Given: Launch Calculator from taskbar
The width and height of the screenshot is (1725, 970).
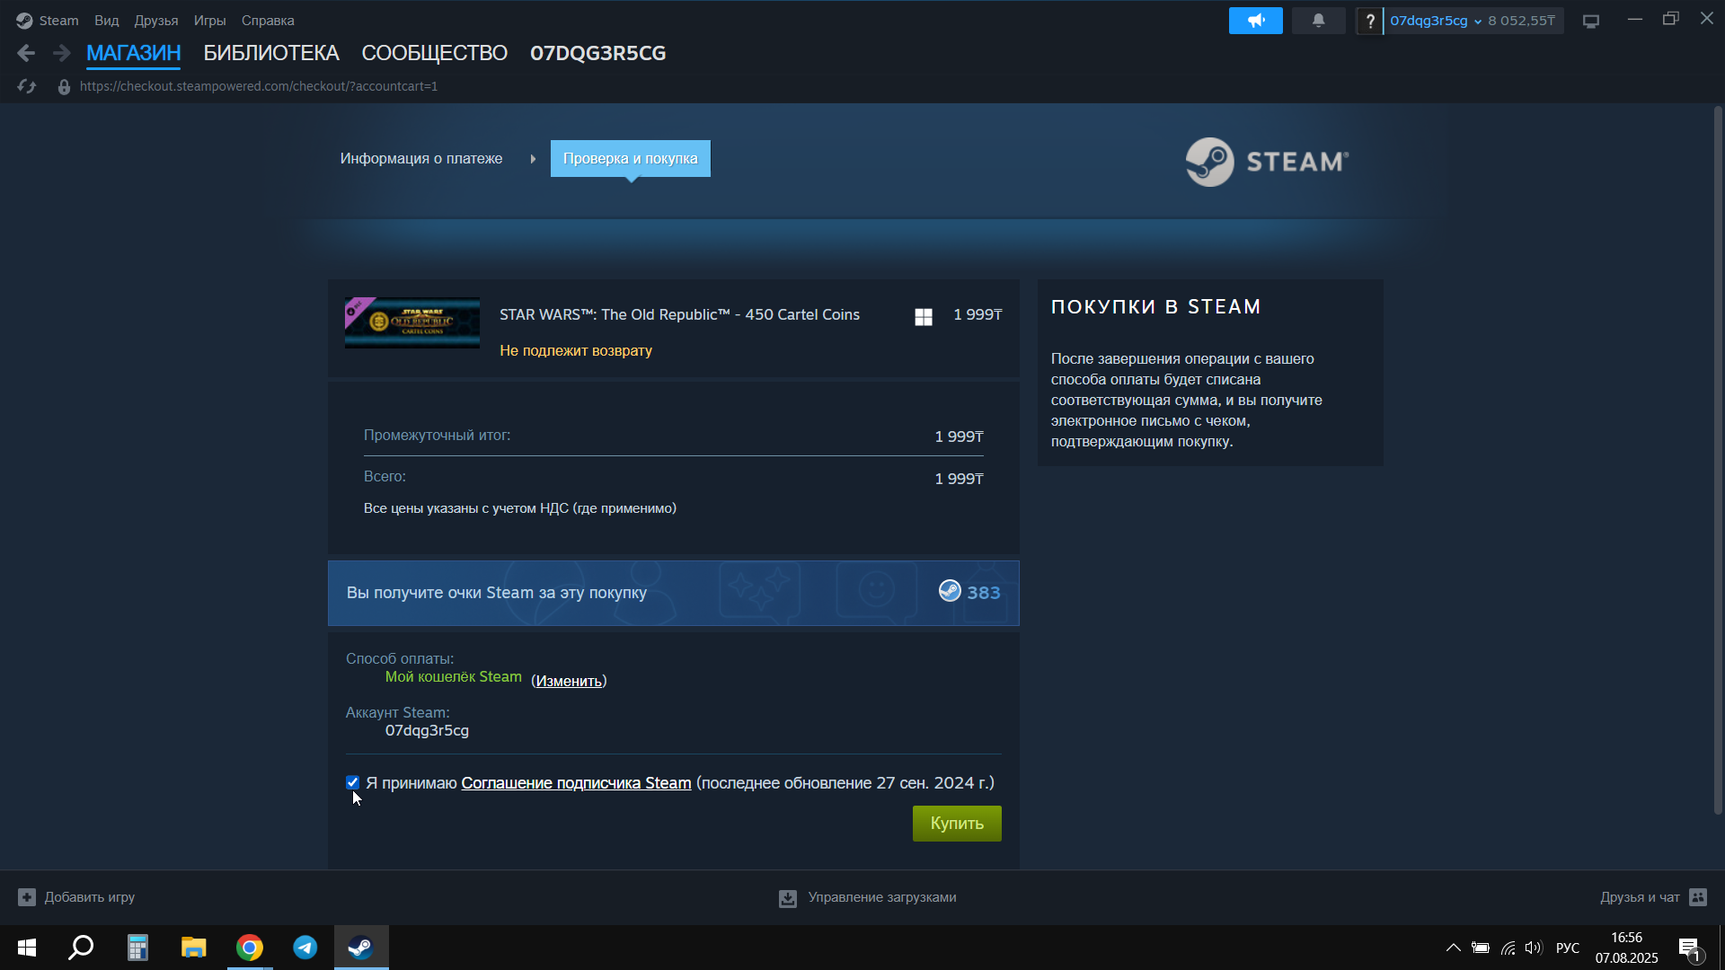Looking at the screenshot, I should click(x=137, y=948).
